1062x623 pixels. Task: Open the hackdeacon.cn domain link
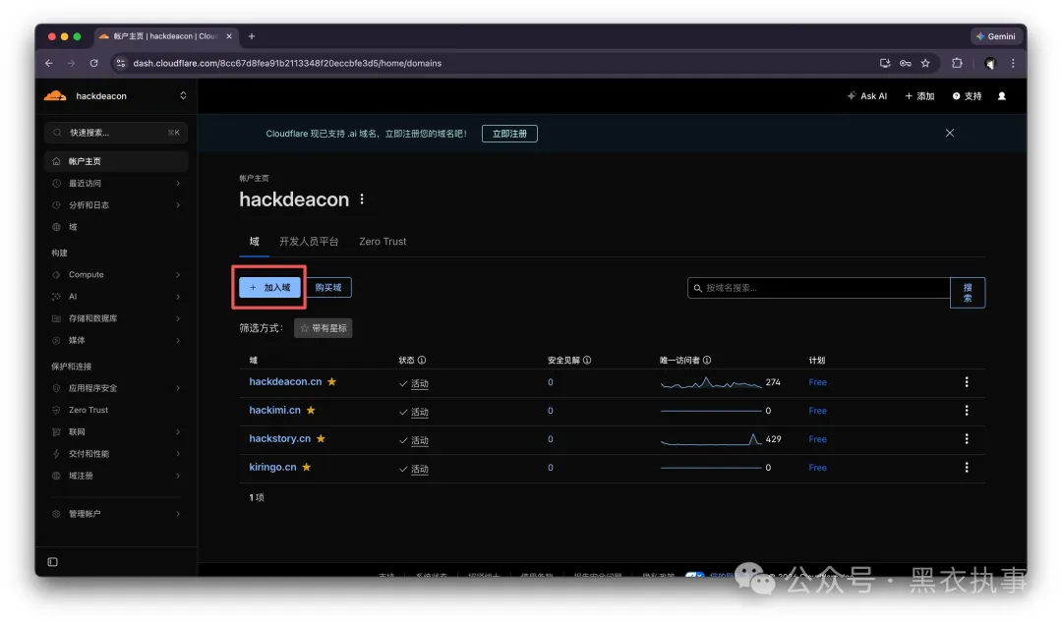click(x=285, y=381)
